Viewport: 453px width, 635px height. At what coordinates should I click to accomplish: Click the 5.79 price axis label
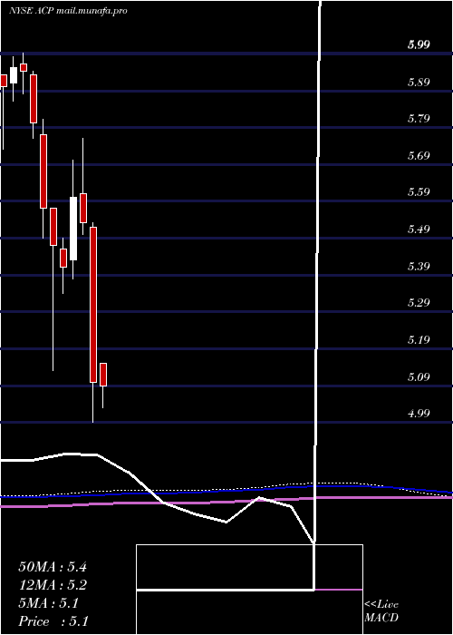[418, 119]
